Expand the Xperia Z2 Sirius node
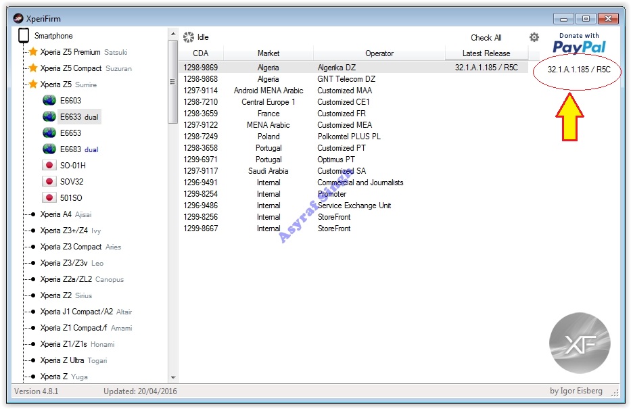 (33, 295)
